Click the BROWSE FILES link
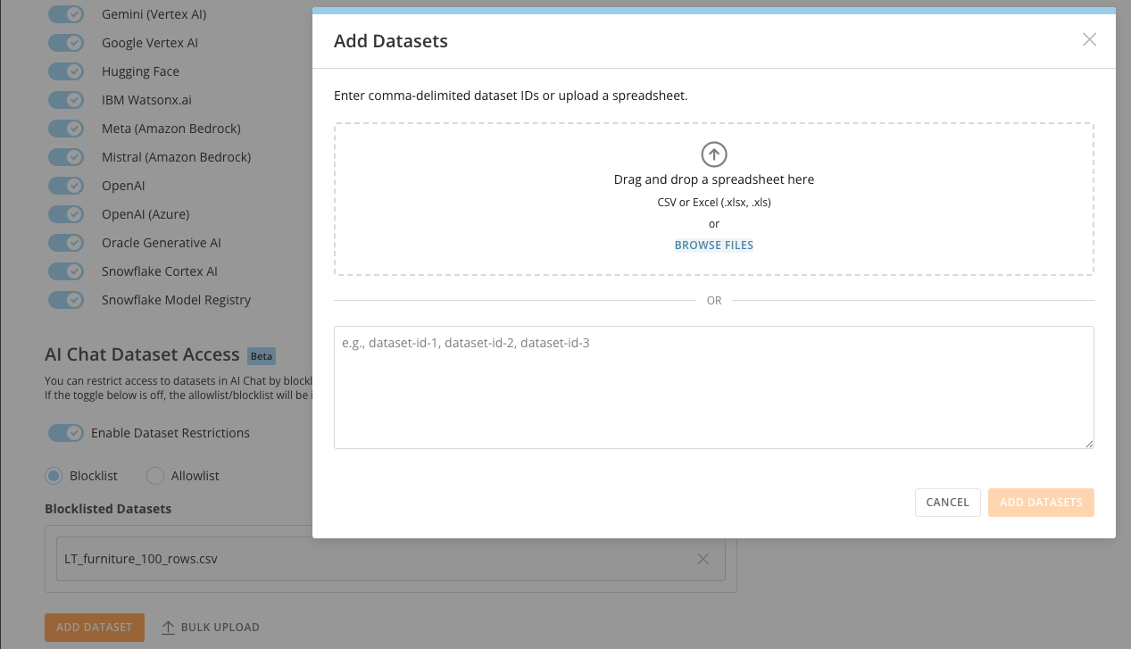The image size is (1131, 649). pyautogui.click(x=714, y=245)
